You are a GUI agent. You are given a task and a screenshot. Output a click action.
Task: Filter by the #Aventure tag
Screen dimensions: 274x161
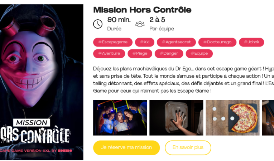[x=109, y=53]
